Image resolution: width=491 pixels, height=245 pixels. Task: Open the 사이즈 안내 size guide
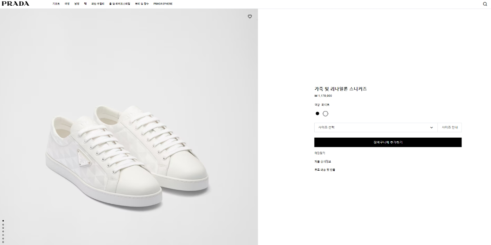pyautogui.click(x=449, y=127)
